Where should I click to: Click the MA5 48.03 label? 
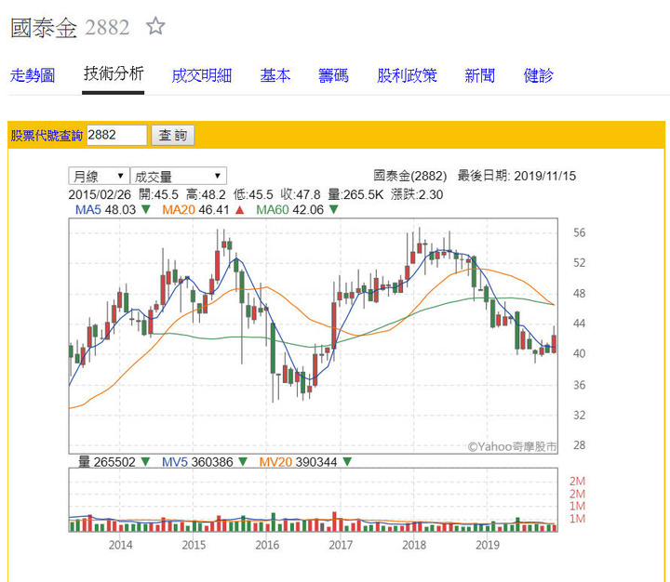click(105, 210)
